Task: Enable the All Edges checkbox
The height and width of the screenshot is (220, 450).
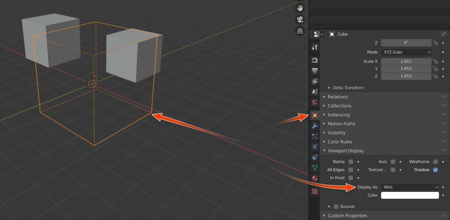Action: point(351,170)
